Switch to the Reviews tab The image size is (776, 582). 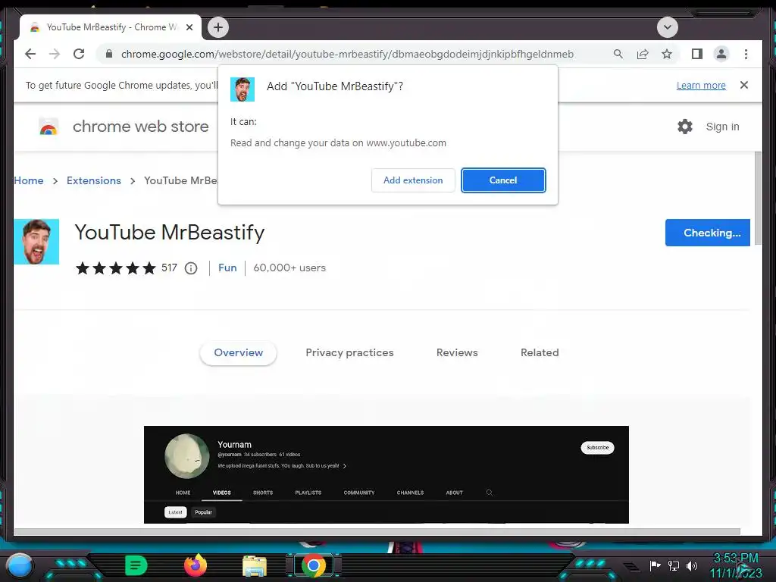457,352
